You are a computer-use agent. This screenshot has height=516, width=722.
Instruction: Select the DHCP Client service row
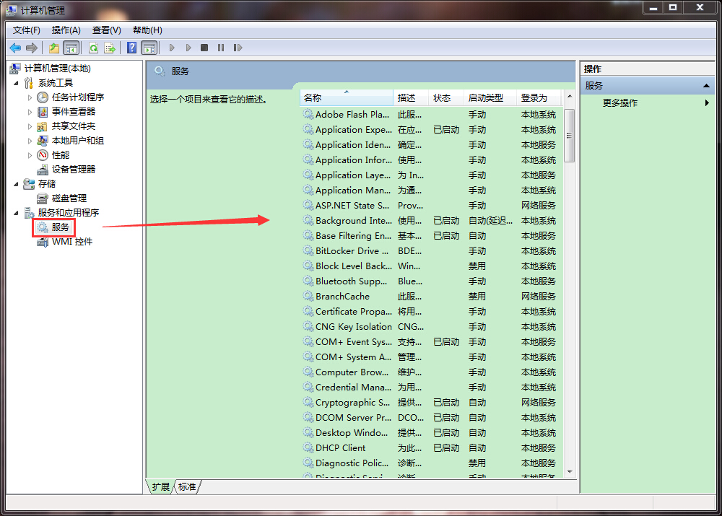coord(340,448)
